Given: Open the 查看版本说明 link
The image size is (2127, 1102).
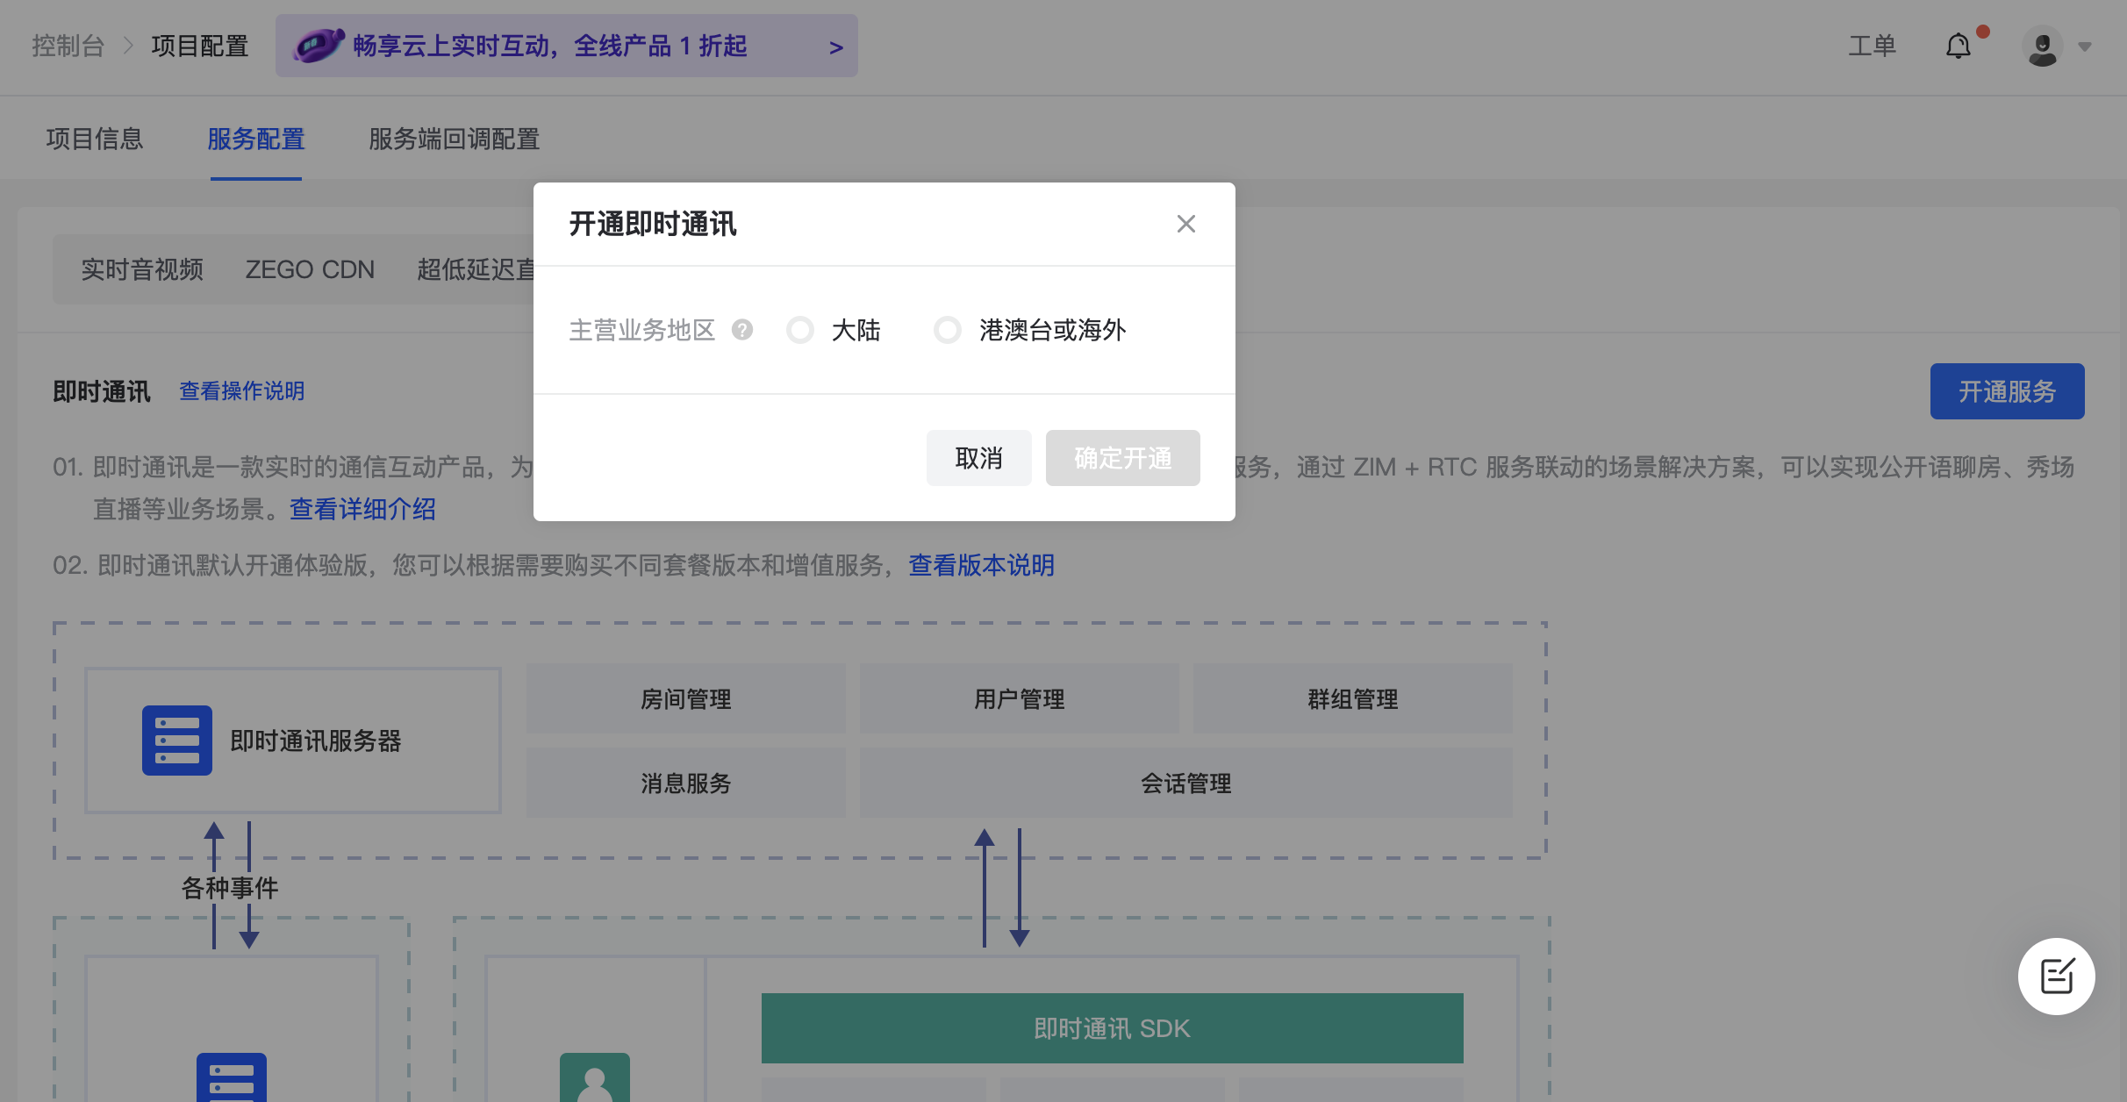Looking at the screenshot, I should tap(981, 565).
